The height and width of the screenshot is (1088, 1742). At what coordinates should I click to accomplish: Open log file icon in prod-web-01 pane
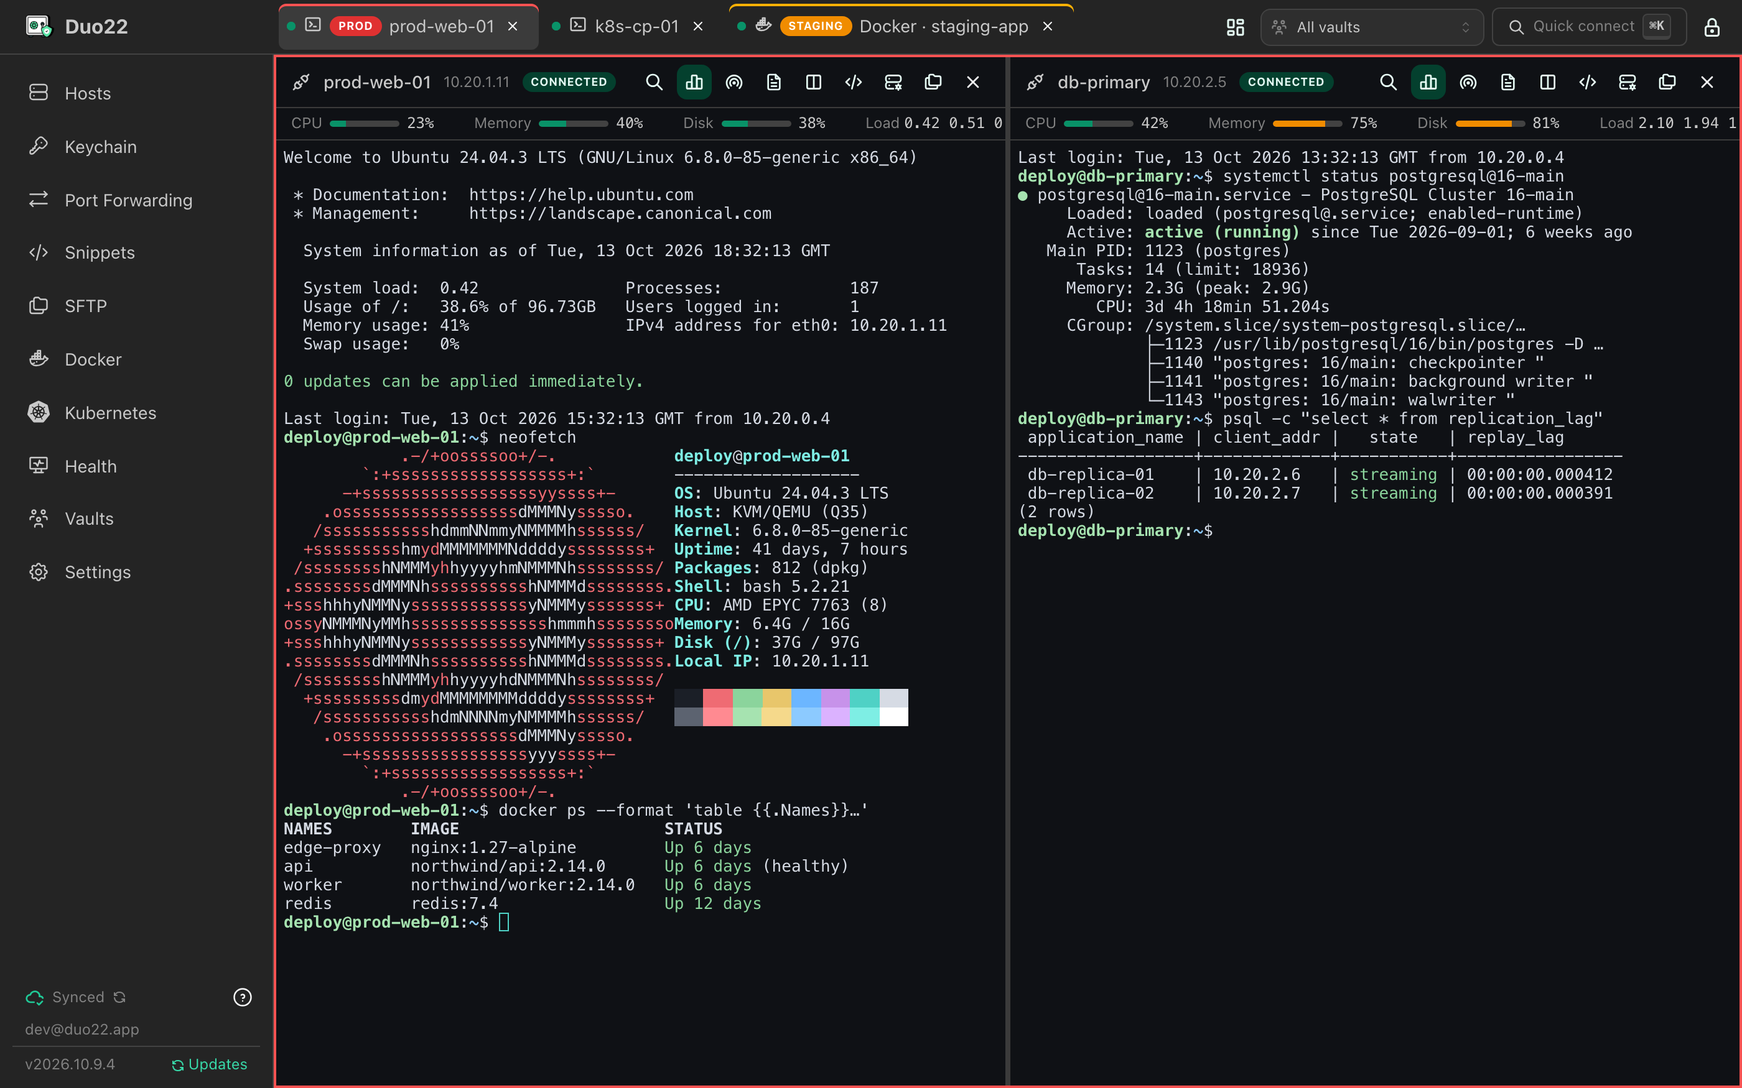pyautogui.click(x=774, y=82)
